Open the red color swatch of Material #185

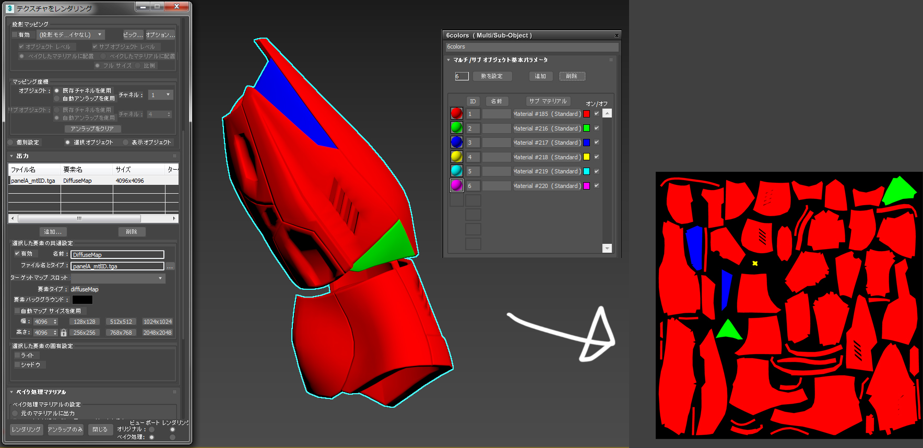coord(586,114)
